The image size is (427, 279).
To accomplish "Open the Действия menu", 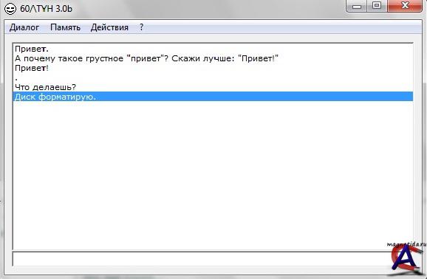I will pos(109,27).
